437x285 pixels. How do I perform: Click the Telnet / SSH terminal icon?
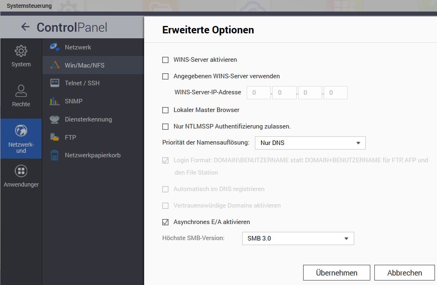pyautogui.click(x=55, y=83)
